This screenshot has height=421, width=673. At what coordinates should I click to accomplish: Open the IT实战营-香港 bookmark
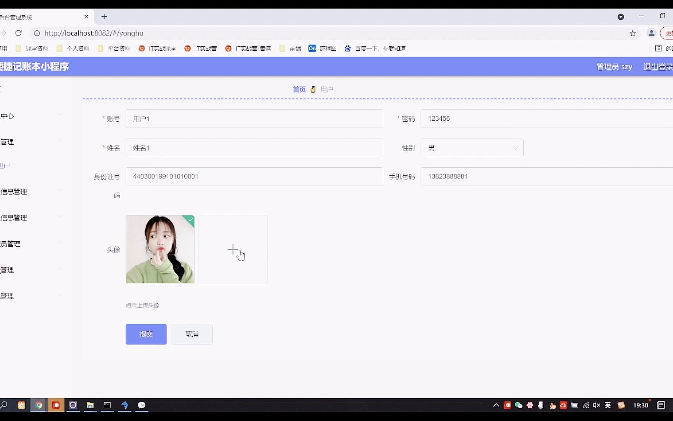pyautogui.click(x=248, y=48)
